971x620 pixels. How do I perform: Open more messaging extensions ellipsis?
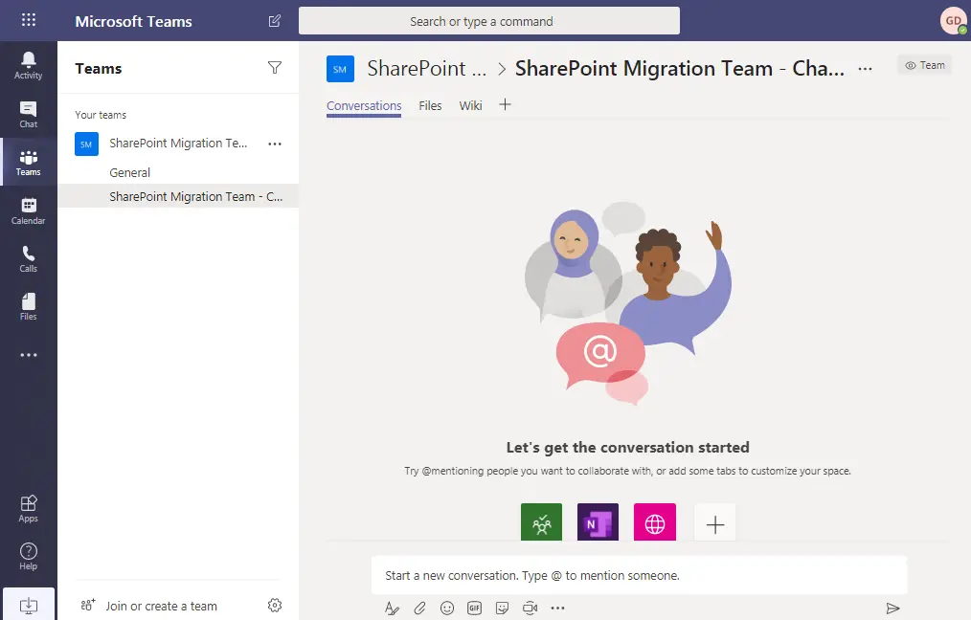[557, 609]
